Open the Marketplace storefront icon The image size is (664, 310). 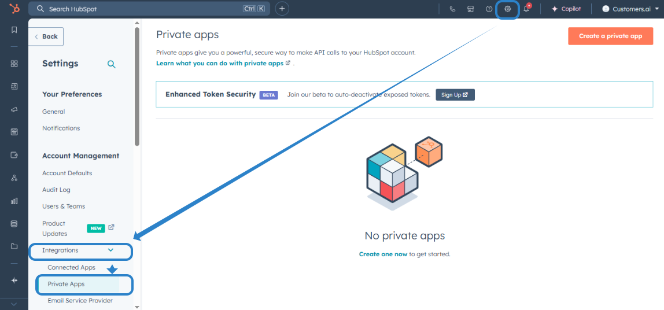pyautogui.click(x=470, y=9)
